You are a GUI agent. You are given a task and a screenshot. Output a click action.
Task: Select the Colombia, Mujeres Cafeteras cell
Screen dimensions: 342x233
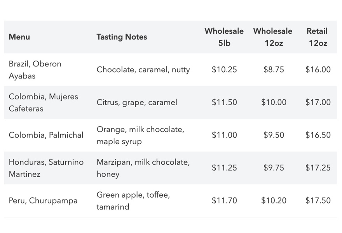(43, 103)
